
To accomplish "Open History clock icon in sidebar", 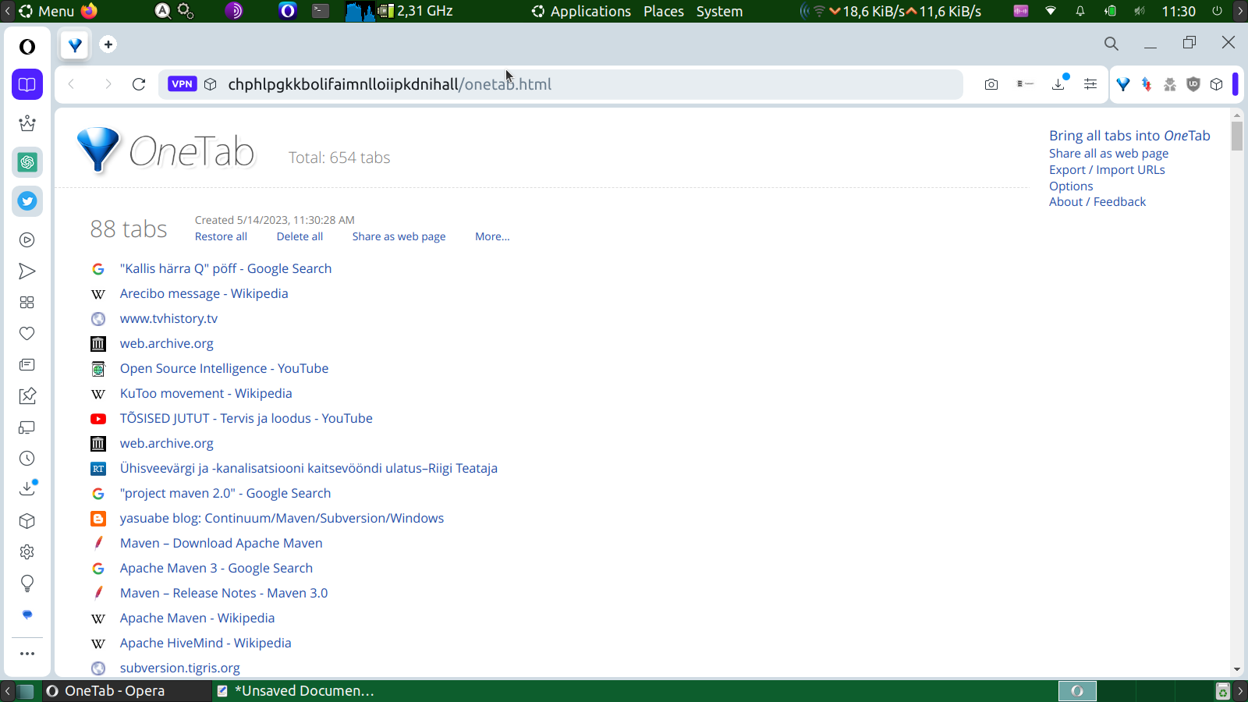I will click(x=27, y=459).
